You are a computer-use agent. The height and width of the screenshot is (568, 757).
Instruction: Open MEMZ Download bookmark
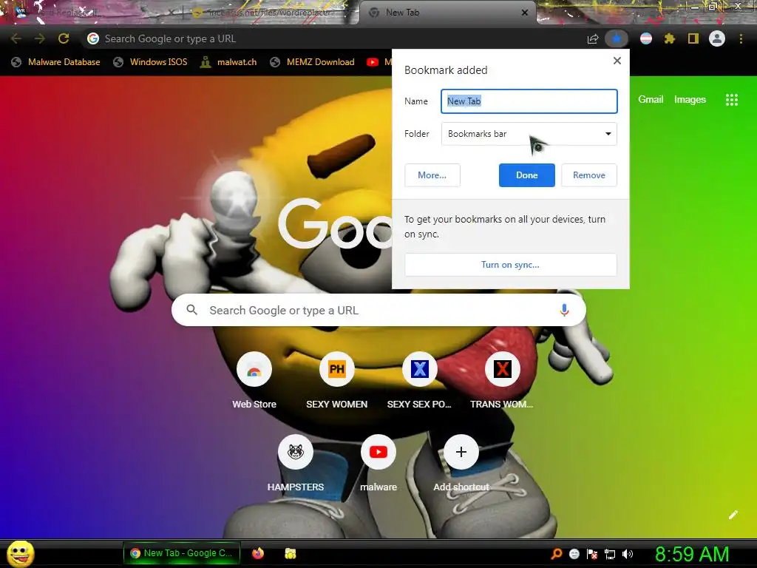coord(313,62)
